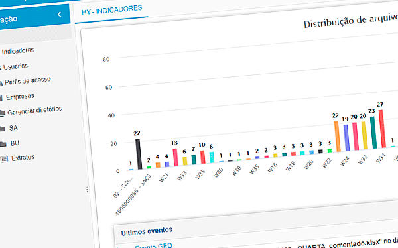398x248 pixels.
Task: Click the red bar labeled 27
Action: (x=382, y=129)
